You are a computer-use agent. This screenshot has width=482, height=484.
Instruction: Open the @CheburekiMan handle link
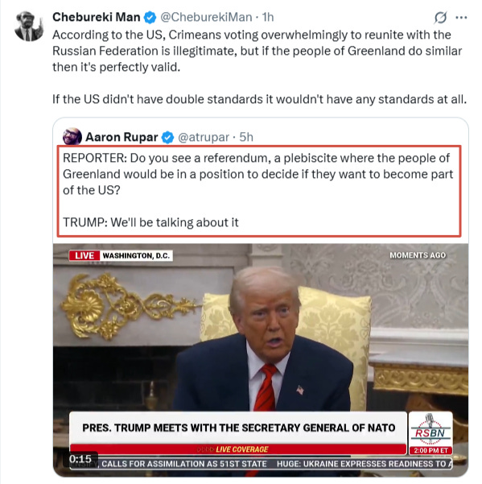206,17
